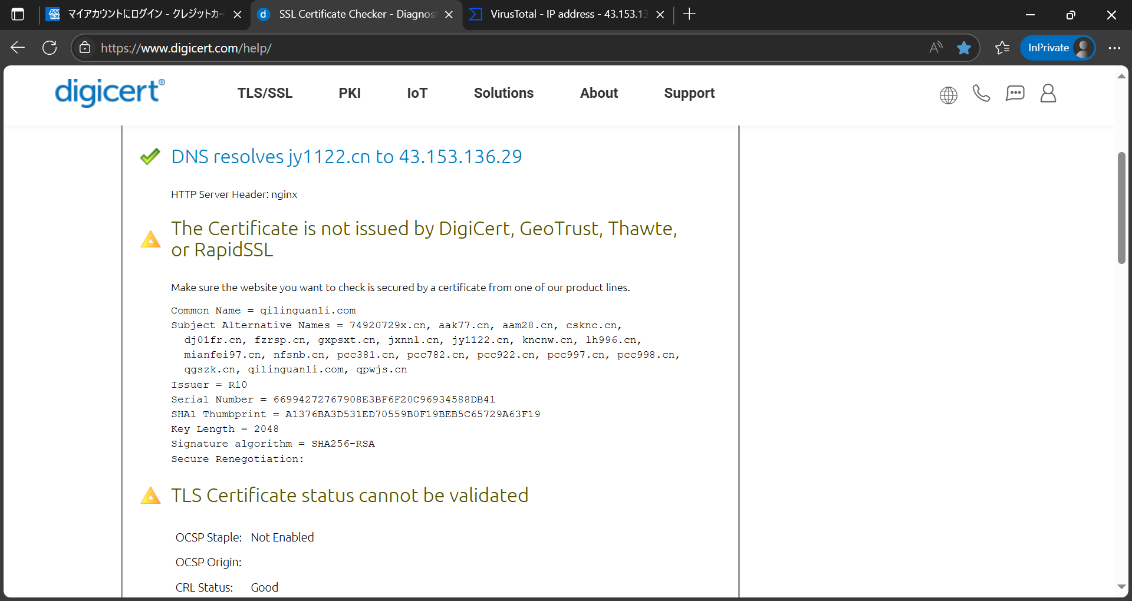Open the Favorites list icon
The height and width of the screenshot is (601, 1132).
(1002, 48)
